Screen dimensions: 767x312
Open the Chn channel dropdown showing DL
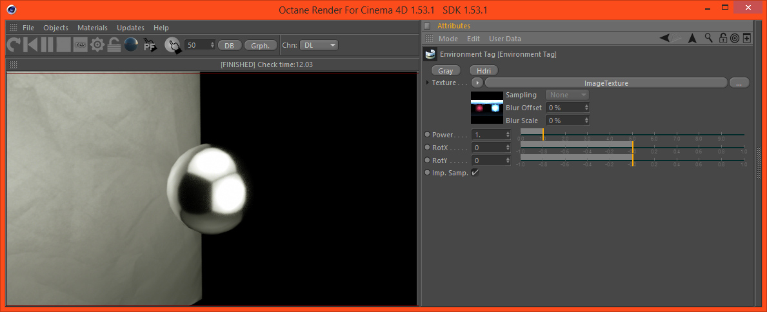(319, 45)
